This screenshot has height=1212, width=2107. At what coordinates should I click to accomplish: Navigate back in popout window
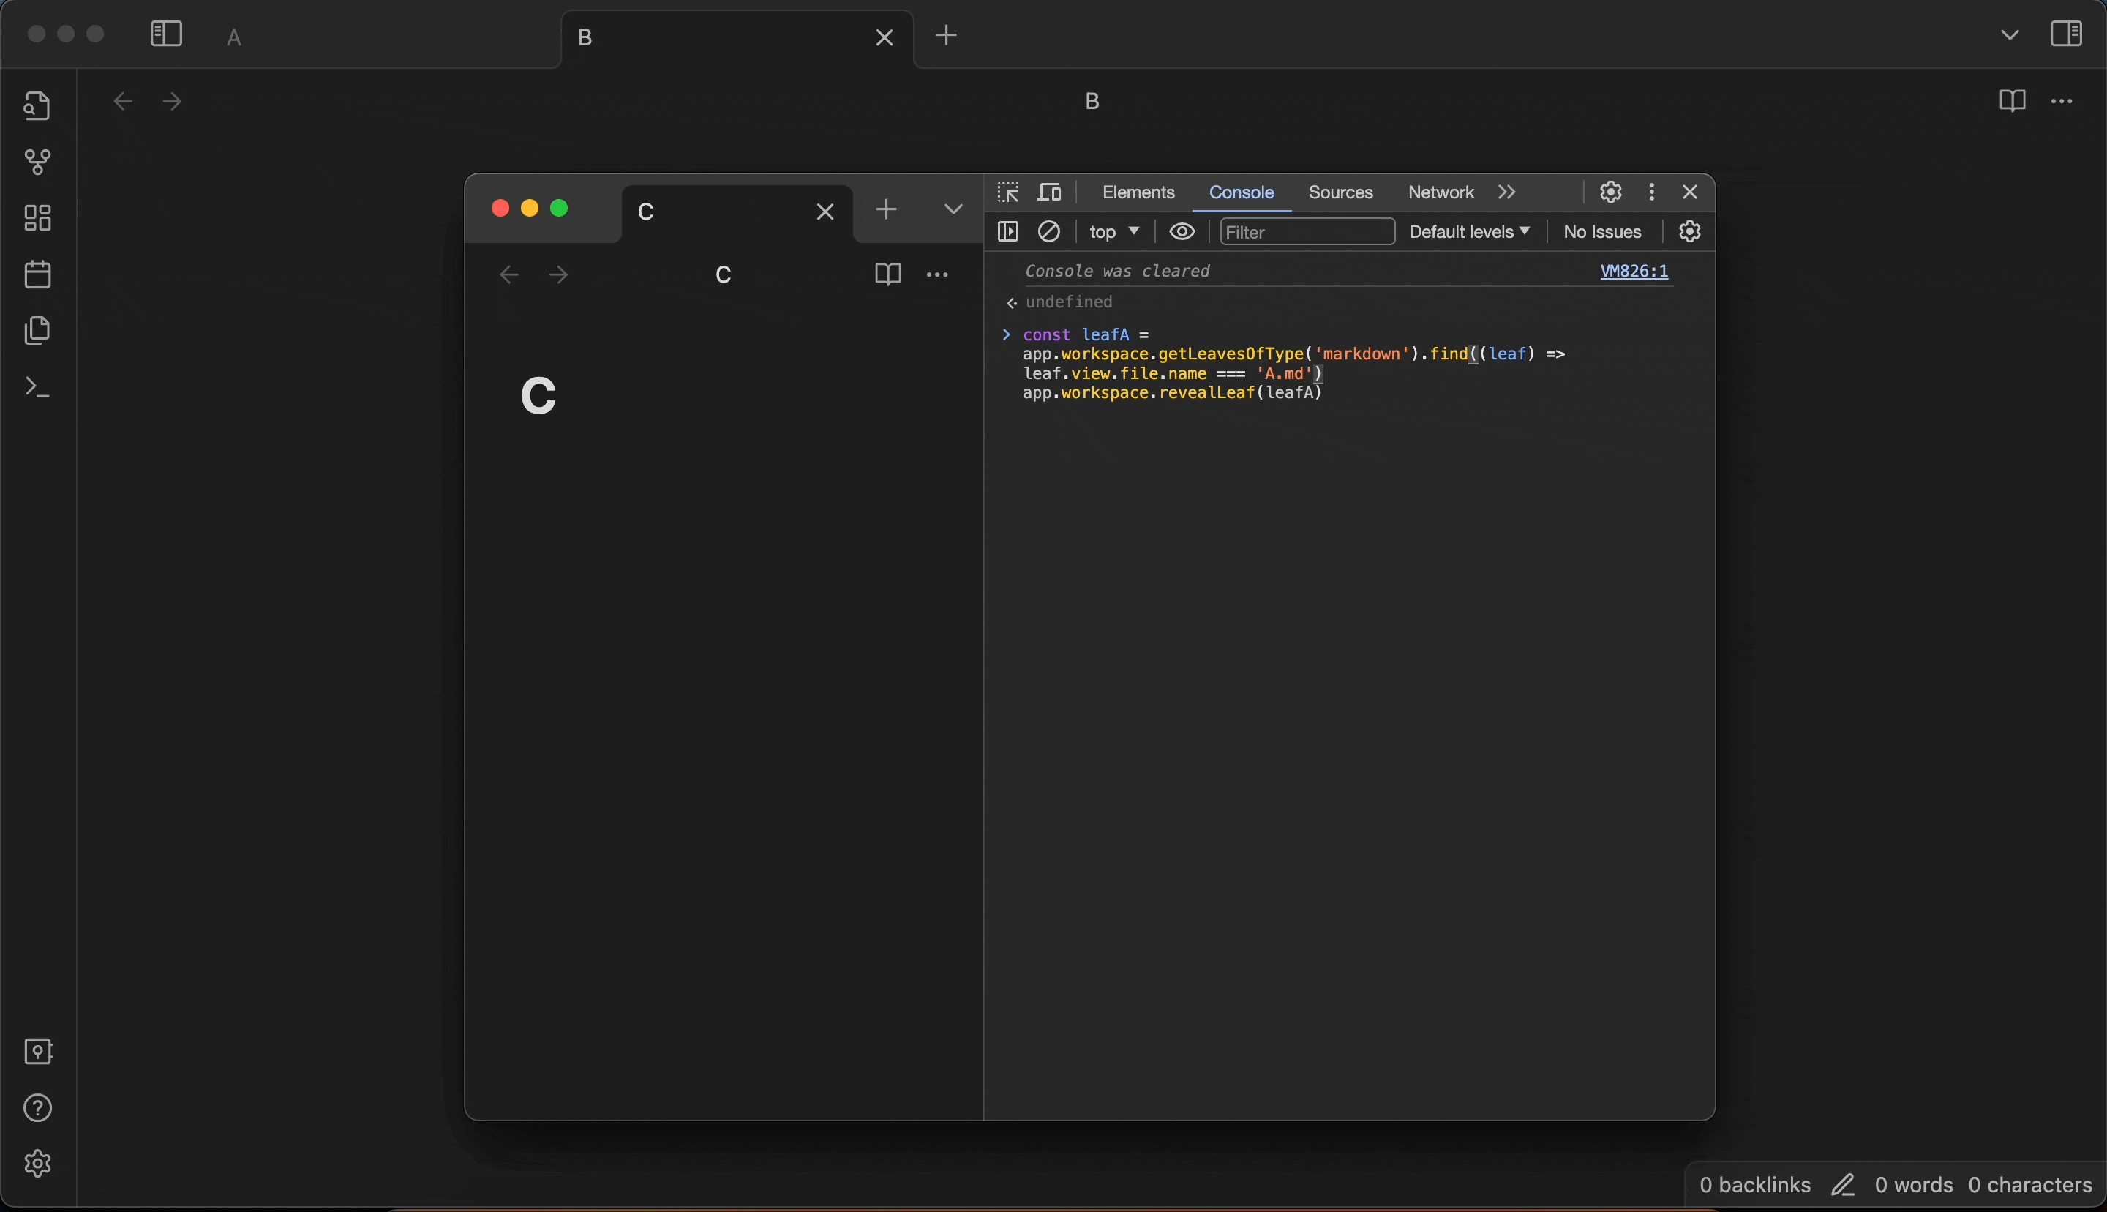(x=509, y=274)
